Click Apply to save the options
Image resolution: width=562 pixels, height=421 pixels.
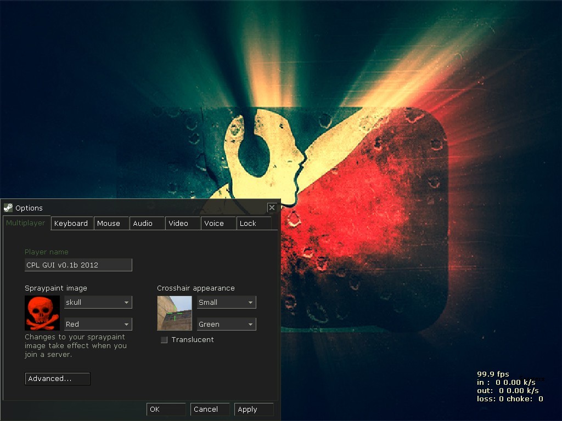(x=254, y=409)
